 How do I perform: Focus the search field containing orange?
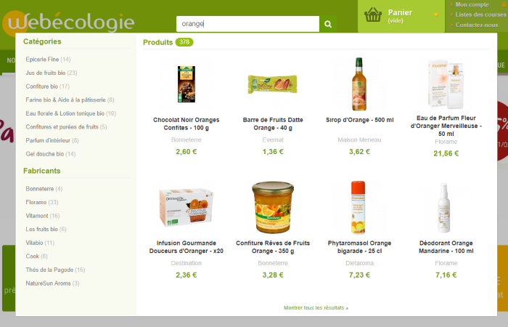[248, 24]
